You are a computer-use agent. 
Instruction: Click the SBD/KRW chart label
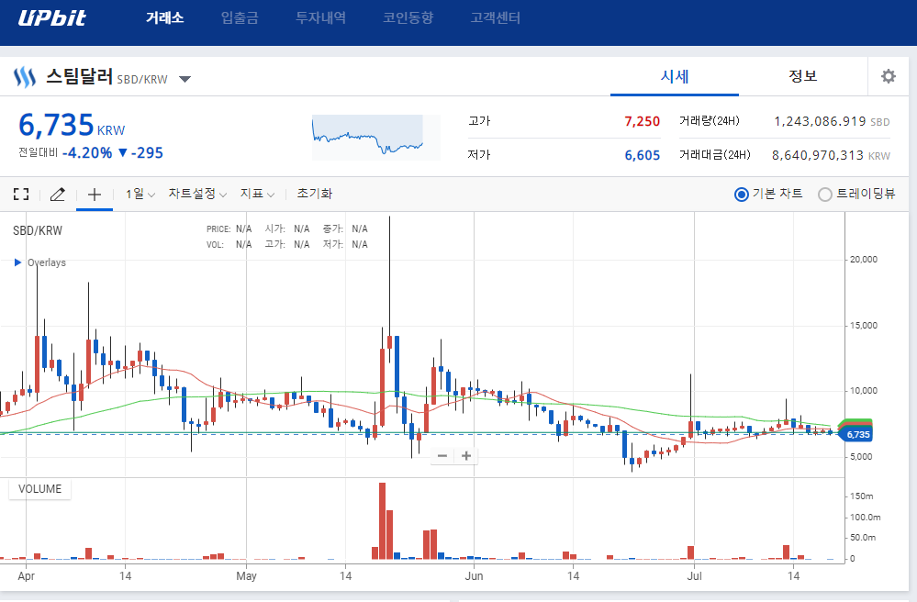(x=38, y=231)
